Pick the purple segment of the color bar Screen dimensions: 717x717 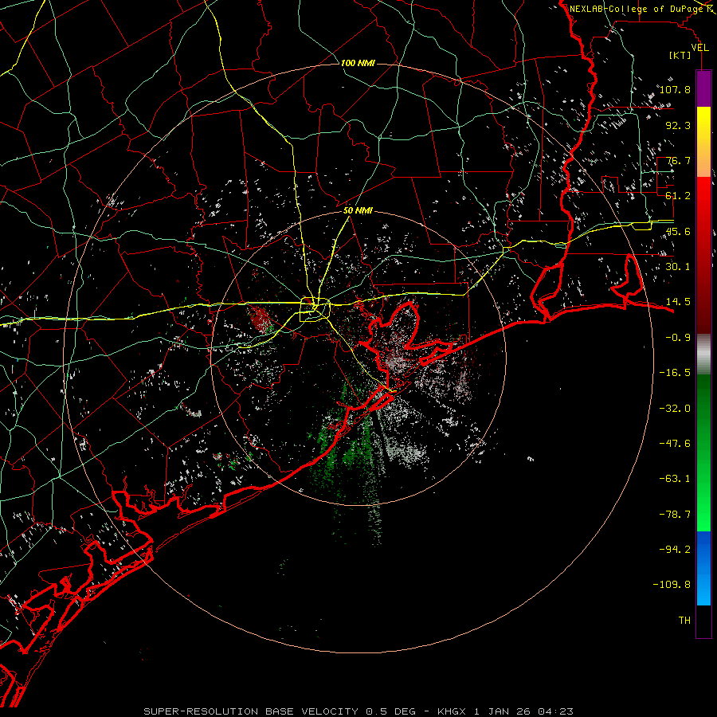(x=703, y=88)
